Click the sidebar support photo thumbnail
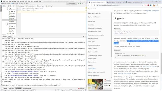Screen dimensions: 162x91 click(x=95, y=84)
